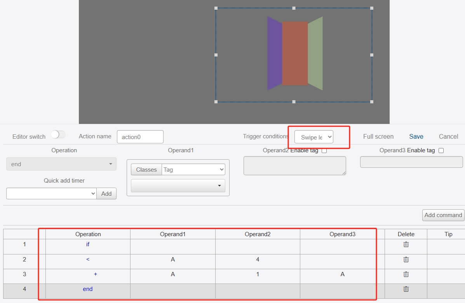This screenshot has height=303, width=465.
Task: Select the '<' operation in row 2
Action: coord(88,259)
